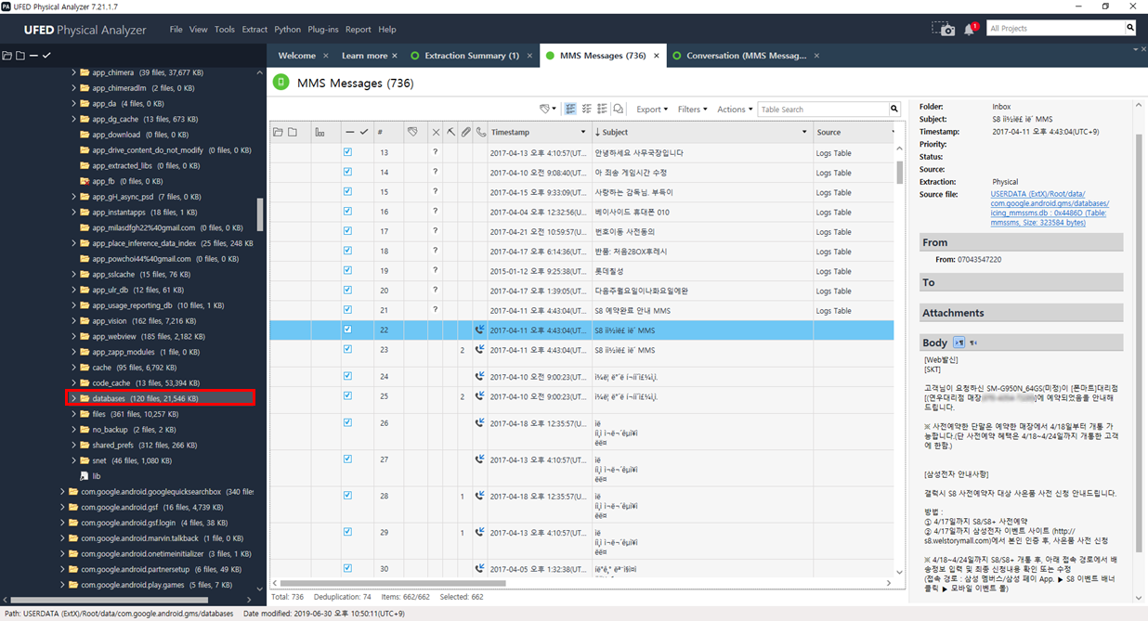Uncheck the checkbox for row 24
Screen dimensions: 1148x621
click(347, 376)
